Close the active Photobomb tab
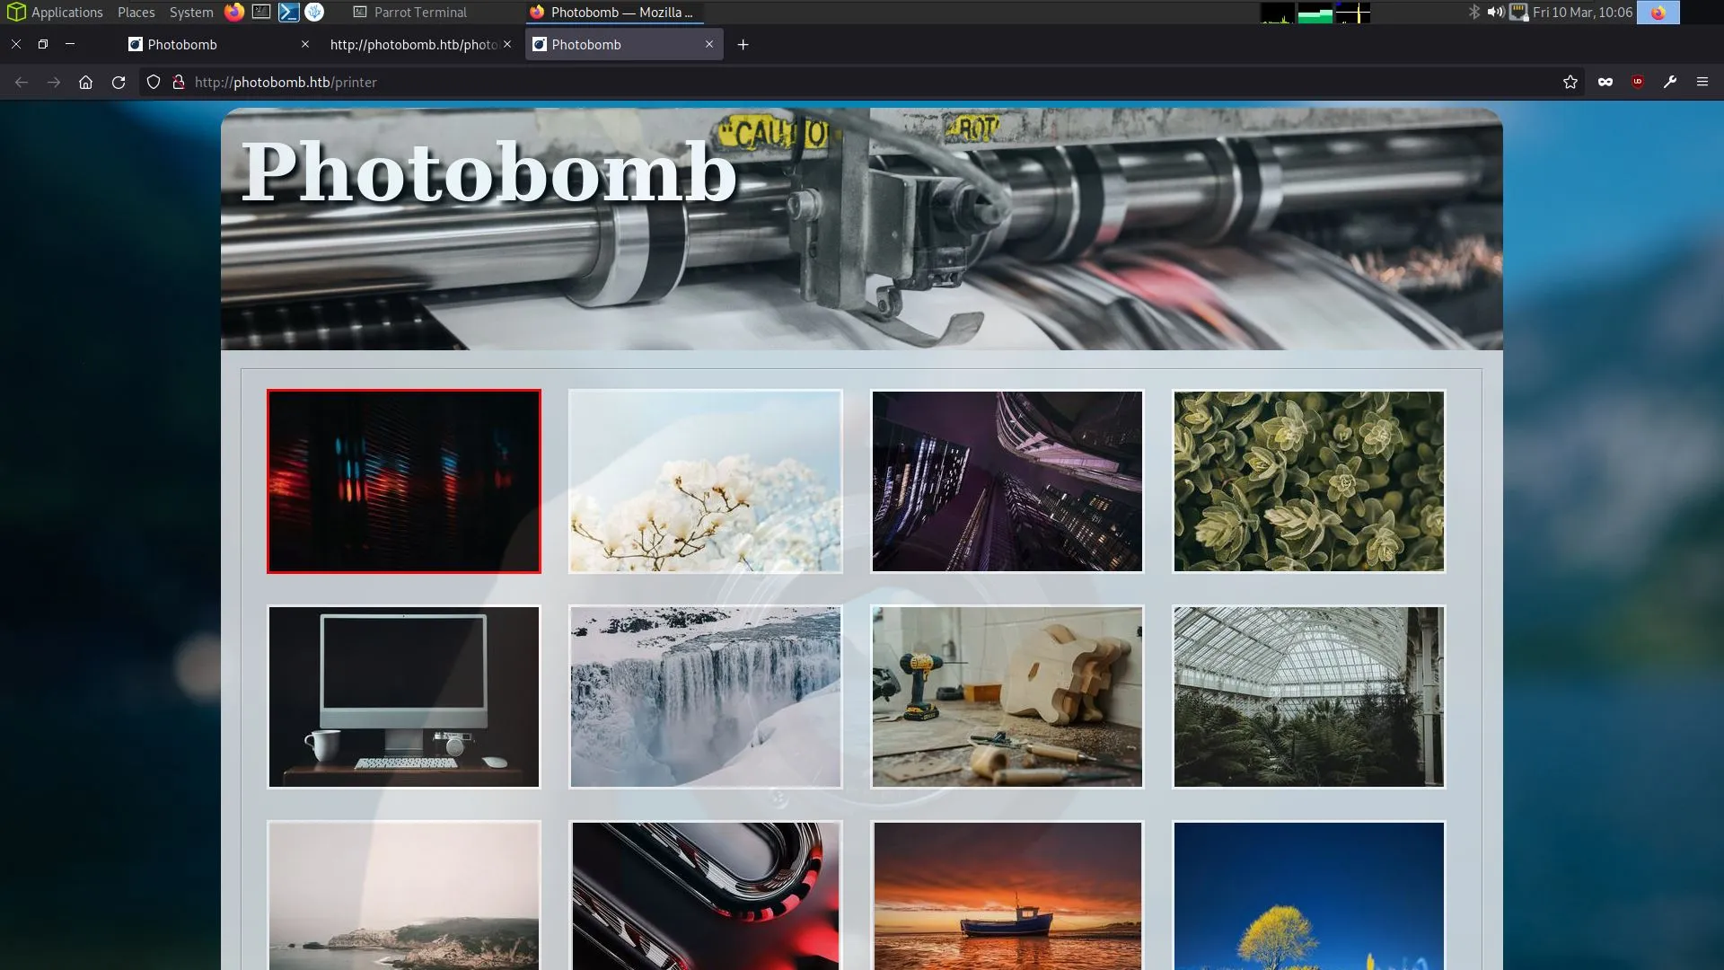The image size is (1724, 970). tap(709, 44)
